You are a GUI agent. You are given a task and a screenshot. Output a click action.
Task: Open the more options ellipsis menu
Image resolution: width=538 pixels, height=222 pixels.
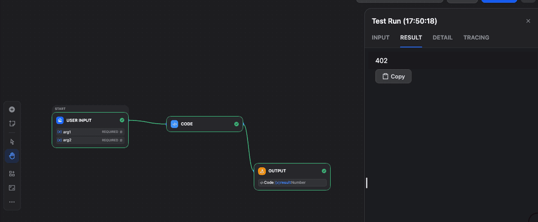point(12,202)
